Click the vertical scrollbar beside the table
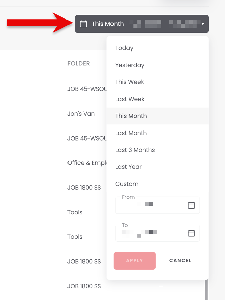This screenshot has width=225, height=300. (x=206, y=290)
